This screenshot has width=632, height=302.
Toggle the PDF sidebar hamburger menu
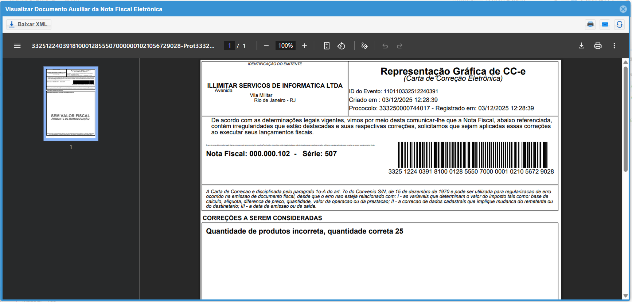tap(17, 46)
